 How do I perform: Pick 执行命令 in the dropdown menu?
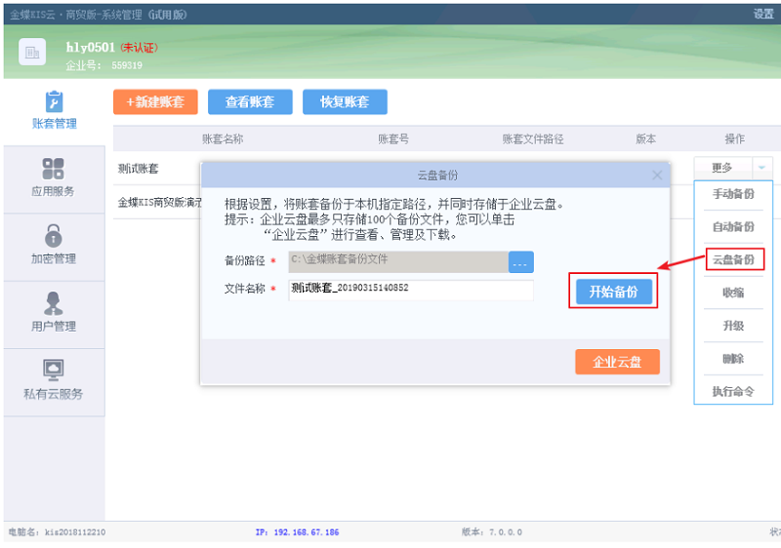(732, 392)
